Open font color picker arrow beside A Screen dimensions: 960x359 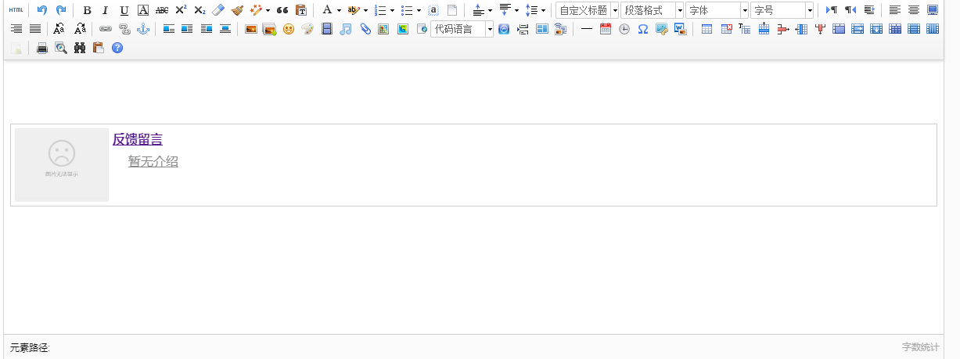tap(339, 10)
